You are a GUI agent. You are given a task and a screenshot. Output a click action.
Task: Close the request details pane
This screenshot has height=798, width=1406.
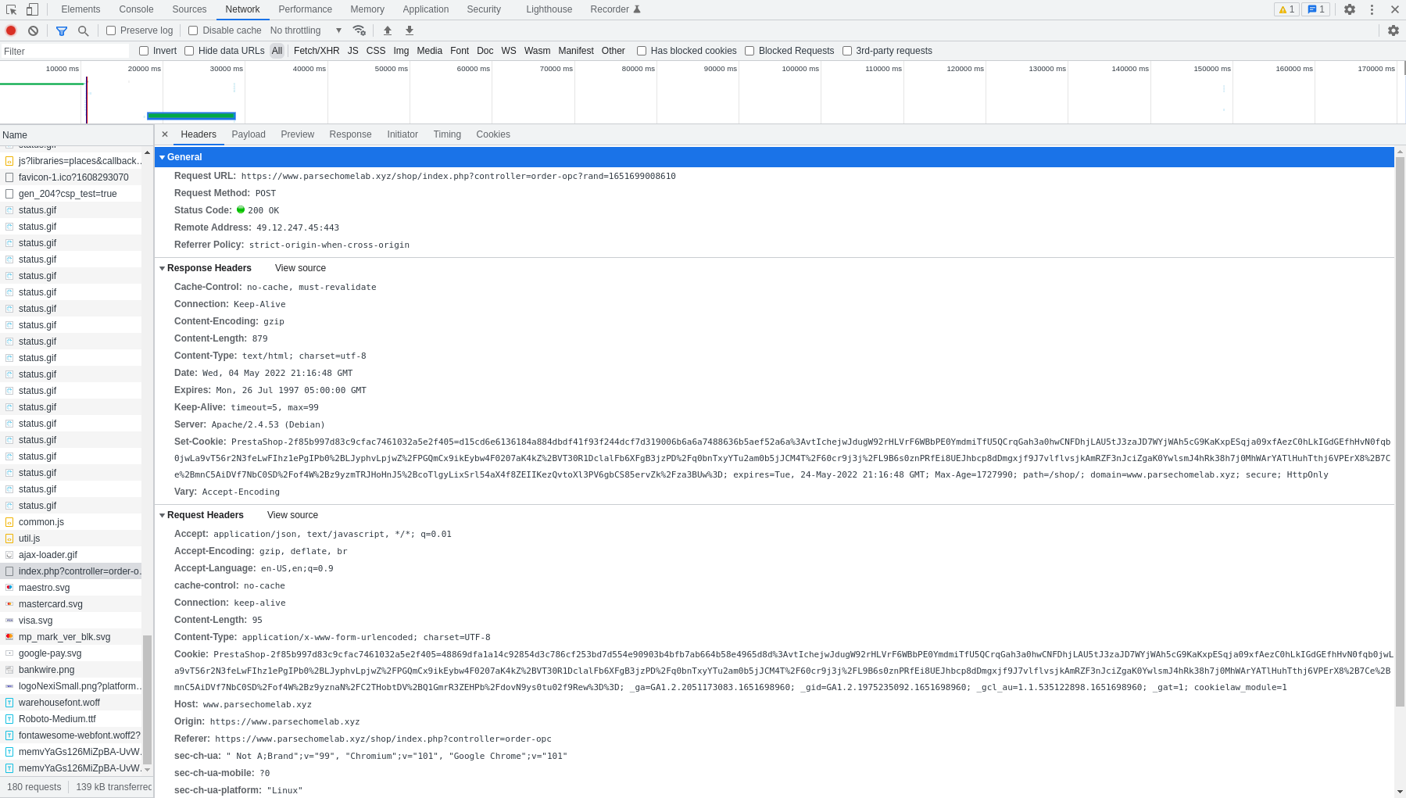coord(165,134)
